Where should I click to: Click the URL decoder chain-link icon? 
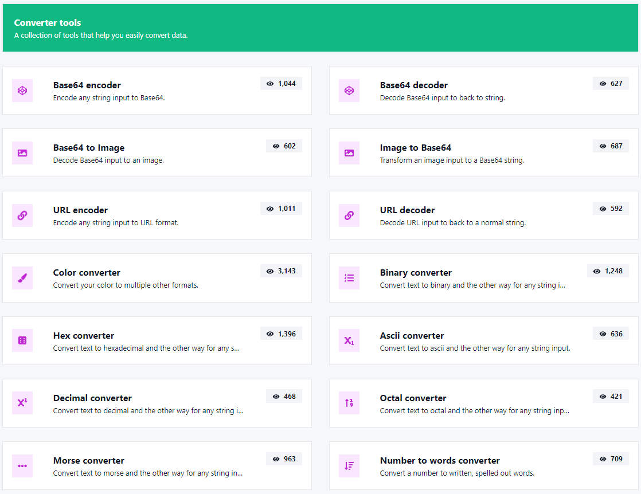(349, 215)
